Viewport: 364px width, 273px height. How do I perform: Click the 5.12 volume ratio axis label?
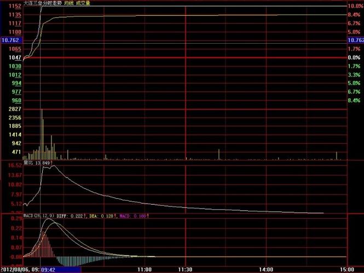click(x=16, y=204)
